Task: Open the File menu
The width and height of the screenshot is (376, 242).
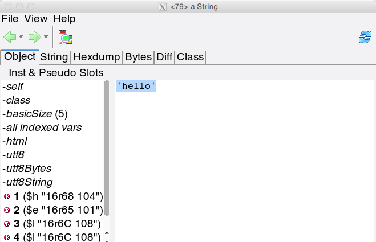Action: [x=10, y=19]
